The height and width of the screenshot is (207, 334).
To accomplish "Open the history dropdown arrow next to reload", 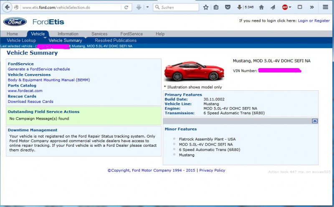I will coord(147,7).
